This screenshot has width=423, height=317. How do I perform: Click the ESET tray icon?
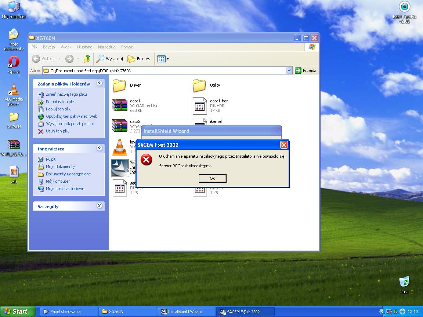(402, 311)
